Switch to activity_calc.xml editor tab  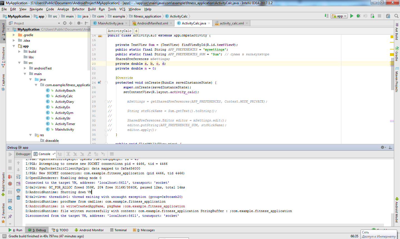click(x=232, y=23)
